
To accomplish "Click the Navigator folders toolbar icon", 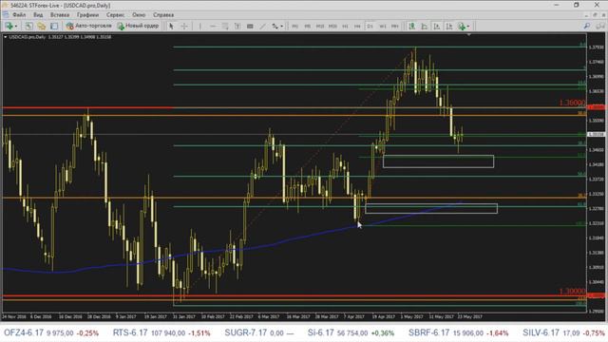I will pyautogui.click(x=42, y=26).
